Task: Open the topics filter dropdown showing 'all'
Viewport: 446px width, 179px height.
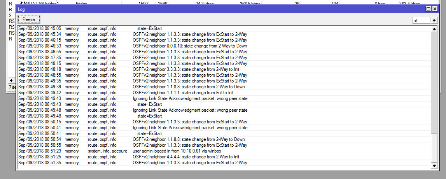Action: click(x=434, y=20)
